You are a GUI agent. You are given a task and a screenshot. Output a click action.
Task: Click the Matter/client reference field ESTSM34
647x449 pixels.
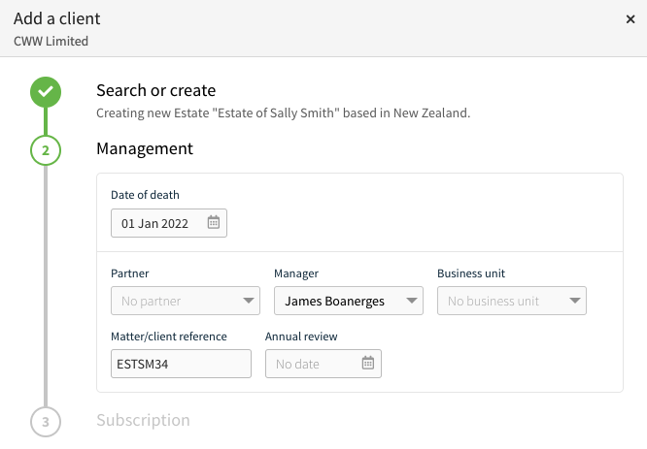pos(181,364)
